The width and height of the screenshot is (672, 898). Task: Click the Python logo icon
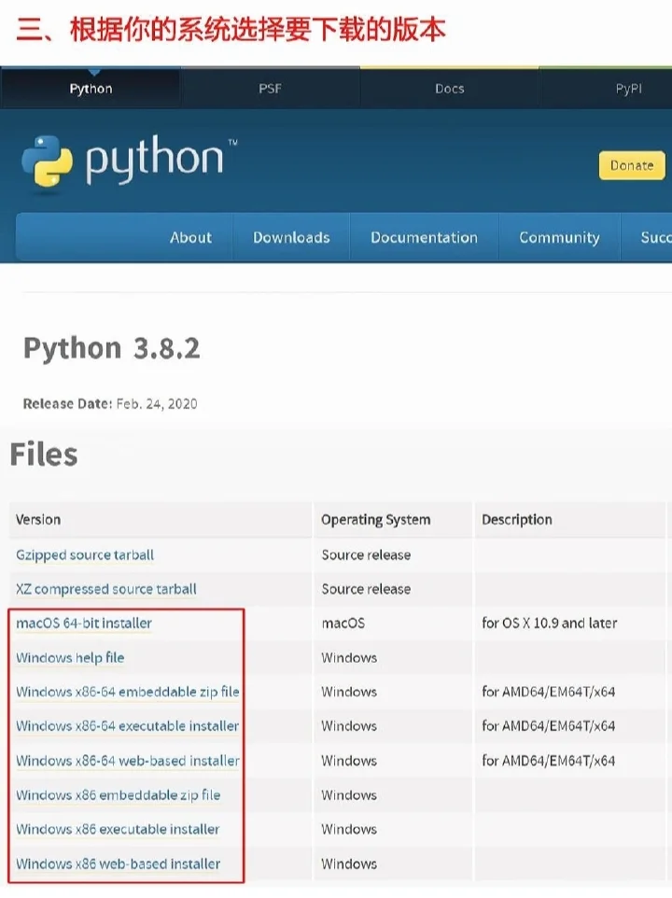coord(47,161)
